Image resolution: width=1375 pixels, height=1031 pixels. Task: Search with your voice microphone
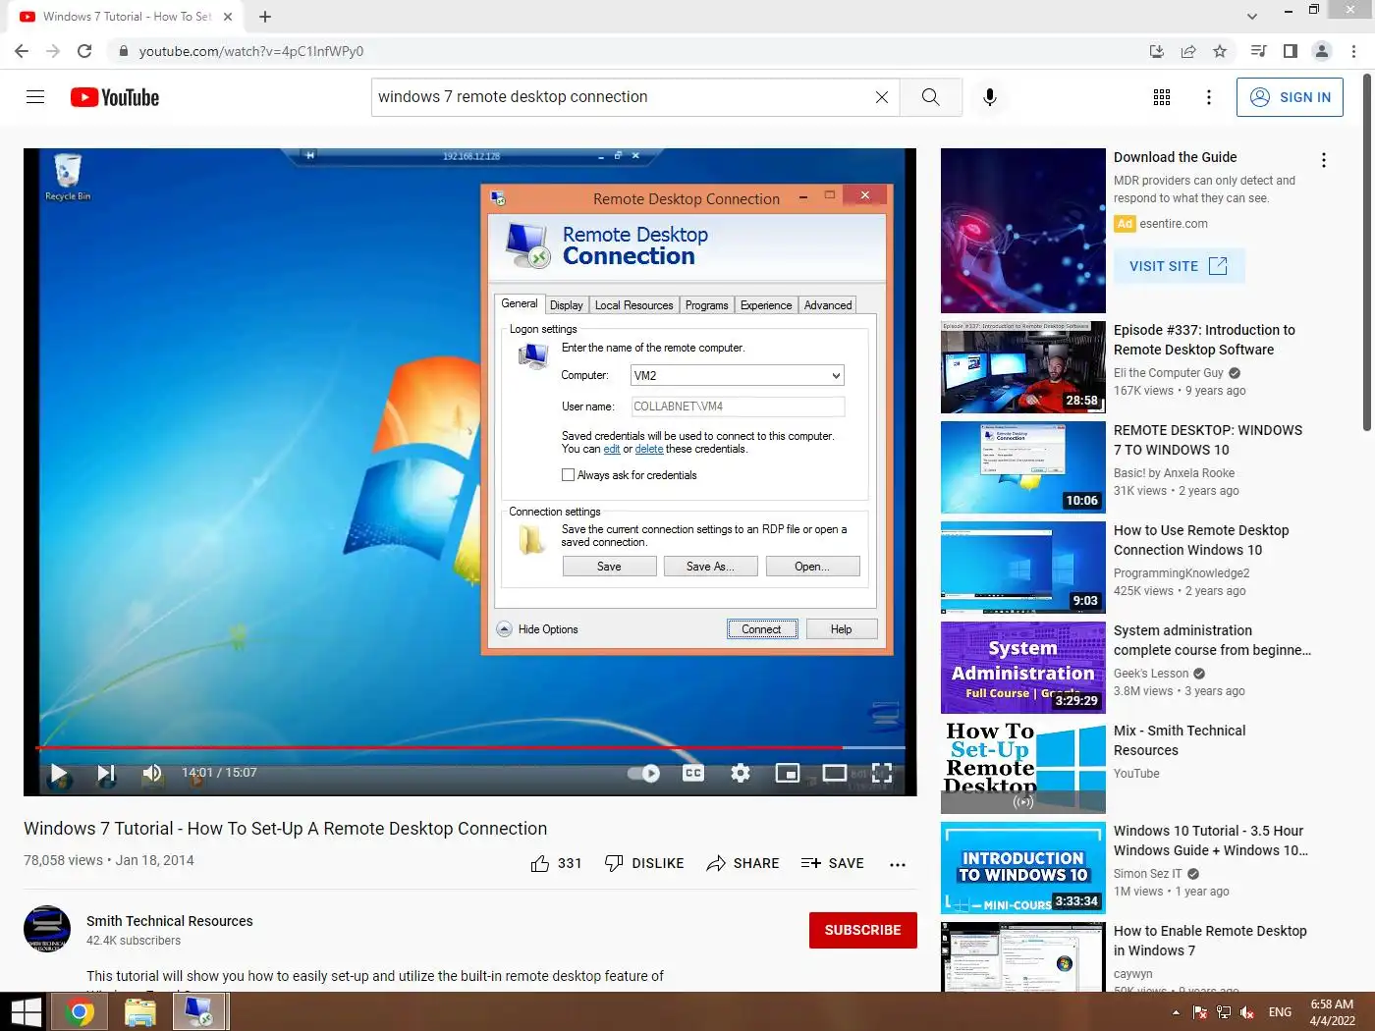pos(990,97)
